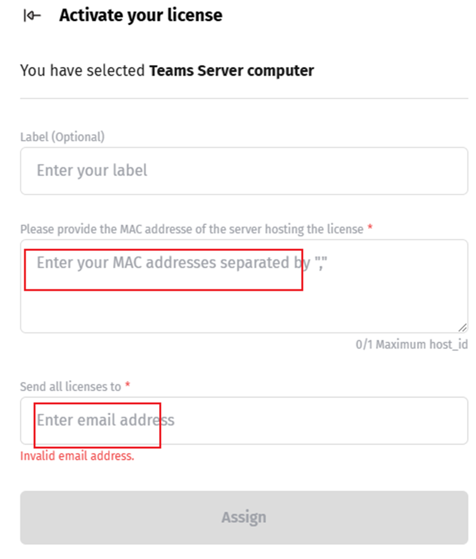Click the 'Label (Optional)' field caption
This screenshot has width=476, height=559.
[x=62, y=137]
